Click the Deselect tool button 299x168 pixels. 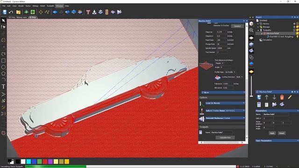[237, 26]
